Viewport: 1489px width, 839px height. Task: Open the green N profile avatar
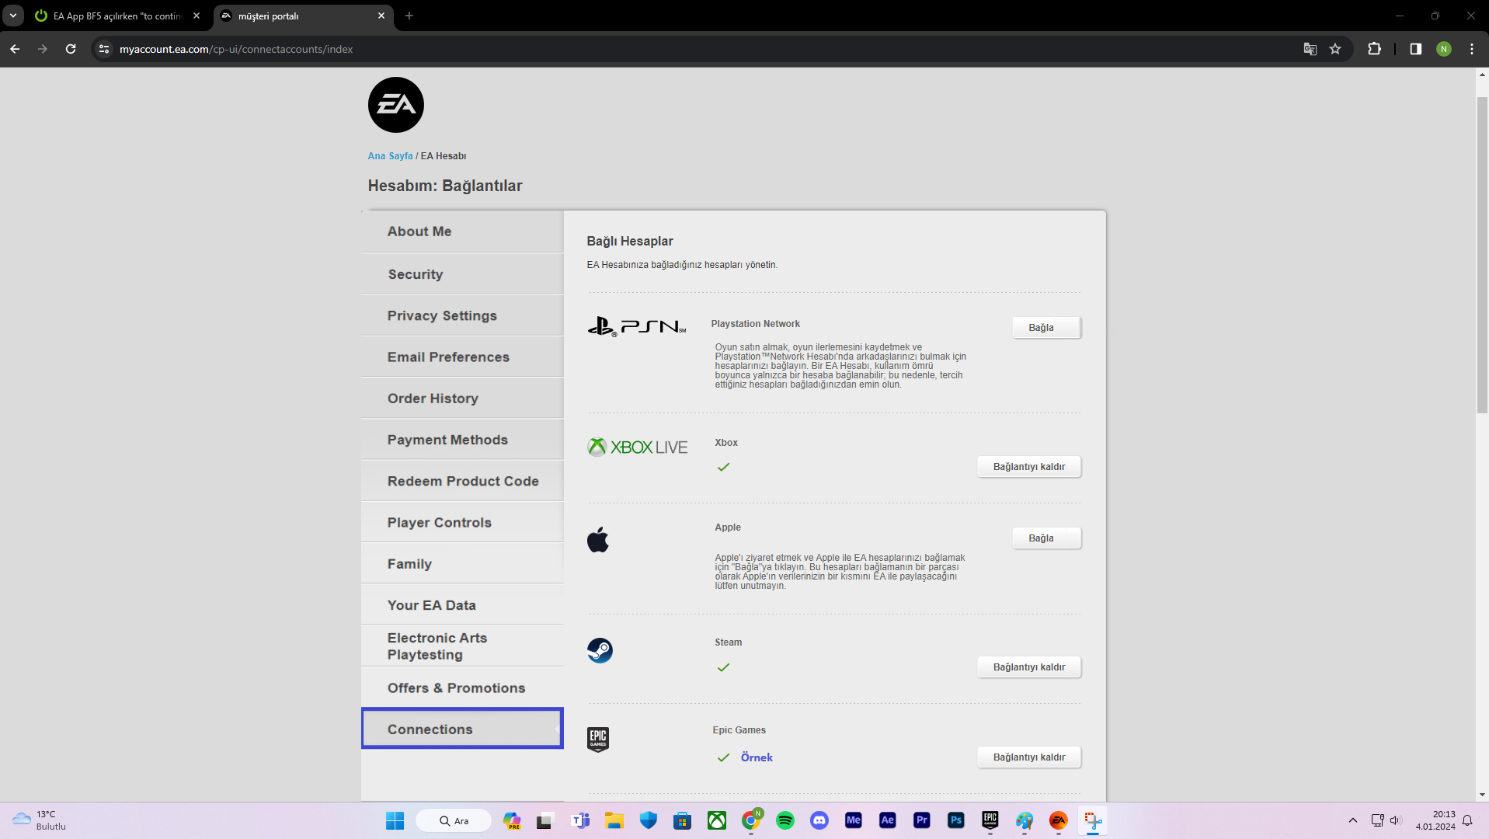[x=1444, y=49]
